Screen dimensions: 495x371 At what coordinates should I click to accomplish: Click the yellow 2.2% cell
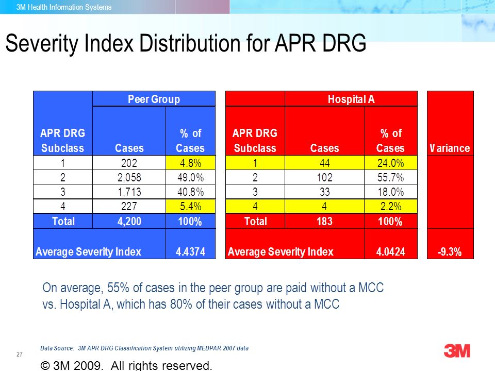point(391,206)
